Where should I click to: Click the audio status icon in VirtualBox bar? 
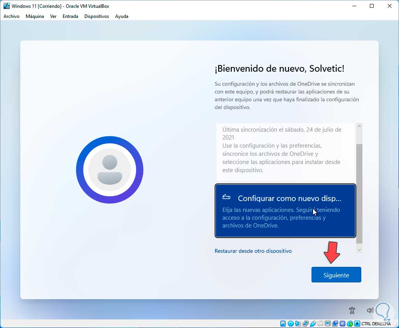298,324
